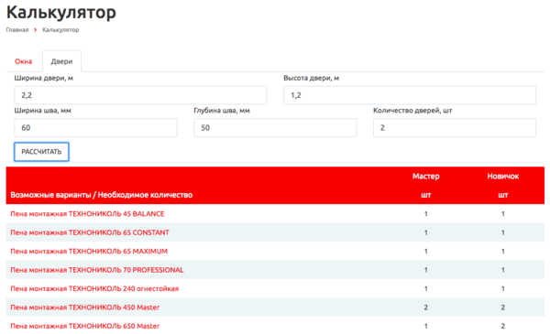The image size is (550, 334).
Task: Open ТЕХНОНИКОЛЬ 70 PROFESSIONAL foam link
Action: click(97, 270)
